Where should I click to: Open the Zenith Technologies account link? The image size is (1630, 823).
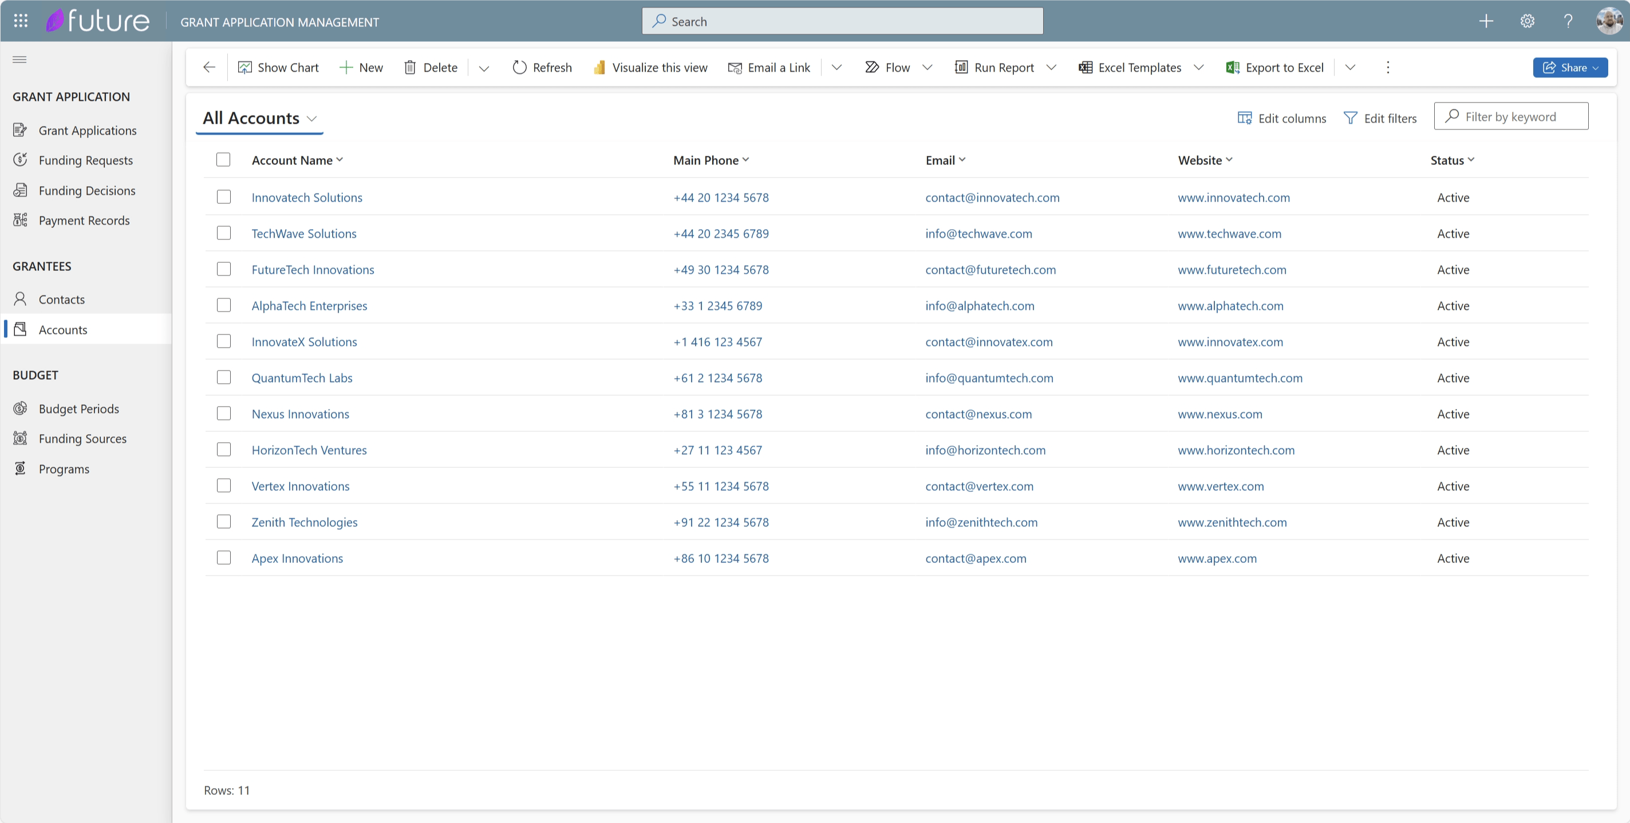(305, 522)
